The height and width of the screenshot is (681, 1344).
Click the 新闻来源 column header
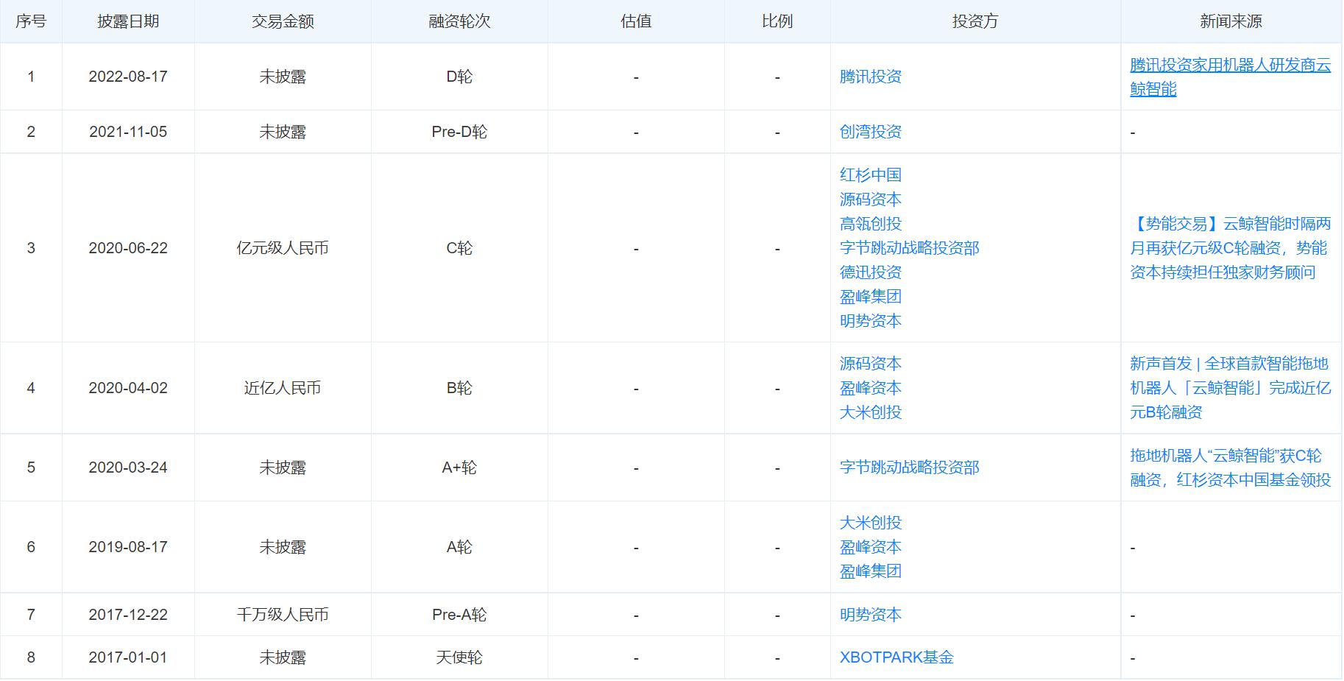pos(1231,21)
